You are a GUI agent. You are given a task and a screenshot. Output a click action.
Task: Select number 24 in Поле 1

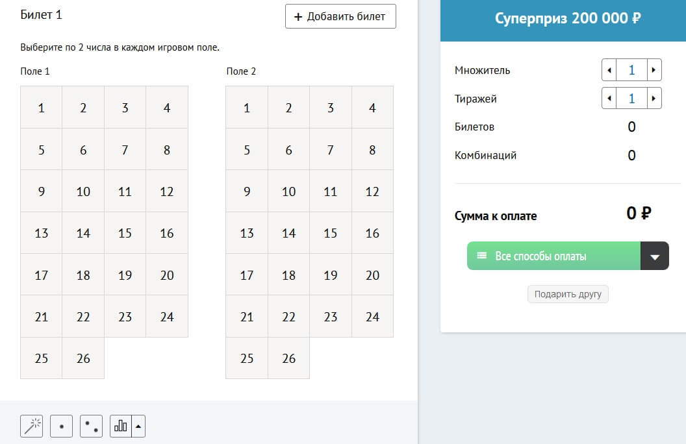tap(167, 316)
